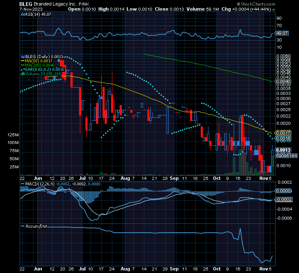Click the Aug label on price chart axis

click(x=125, y=178)
